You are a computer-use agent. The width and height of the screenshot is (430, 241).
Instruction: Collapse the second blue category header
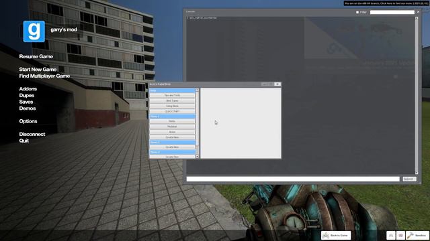(x=172, y=116)
